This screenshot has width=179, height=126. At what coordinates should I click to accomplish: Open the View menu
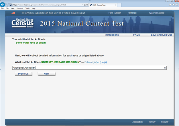pyautogui.click(x=13, y=8)
